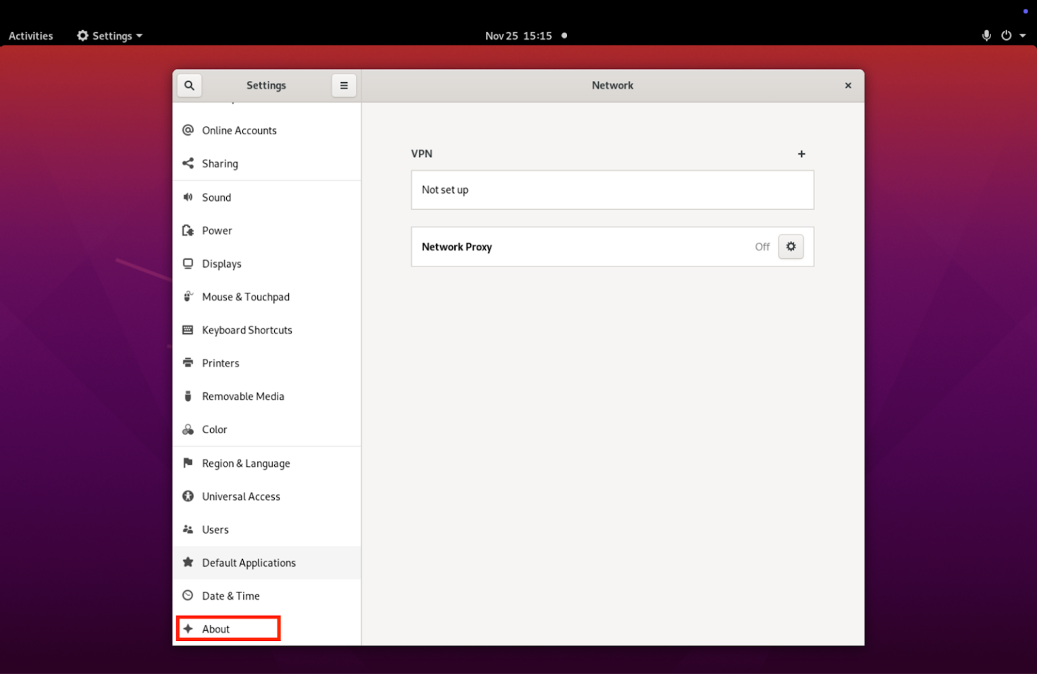The width and height of the screenshot is (1037, 674).
Task: Select the Color settings icon
Action: tap(188, 429)
